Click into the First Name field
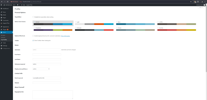Screen dimensions: 207x100 tap(47, 54)
